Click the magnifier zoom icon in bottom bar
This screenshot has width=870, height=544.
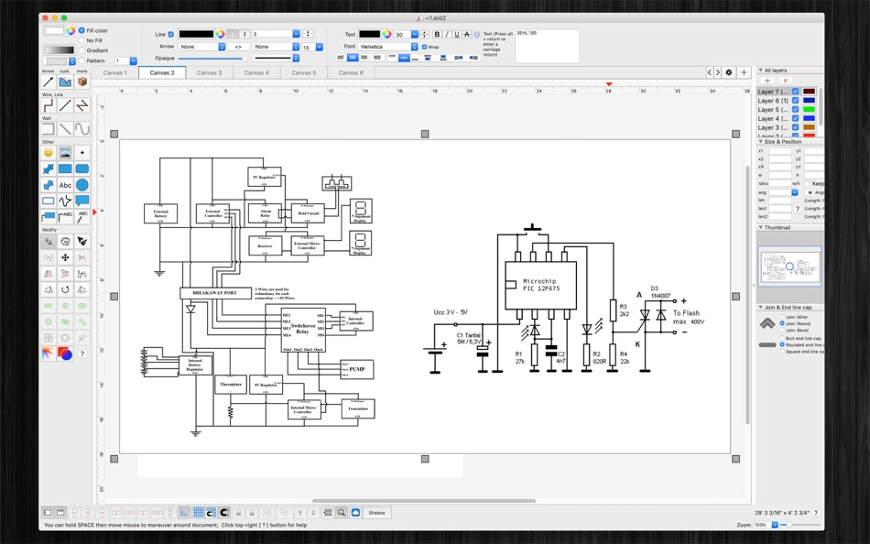coord(342,512)
